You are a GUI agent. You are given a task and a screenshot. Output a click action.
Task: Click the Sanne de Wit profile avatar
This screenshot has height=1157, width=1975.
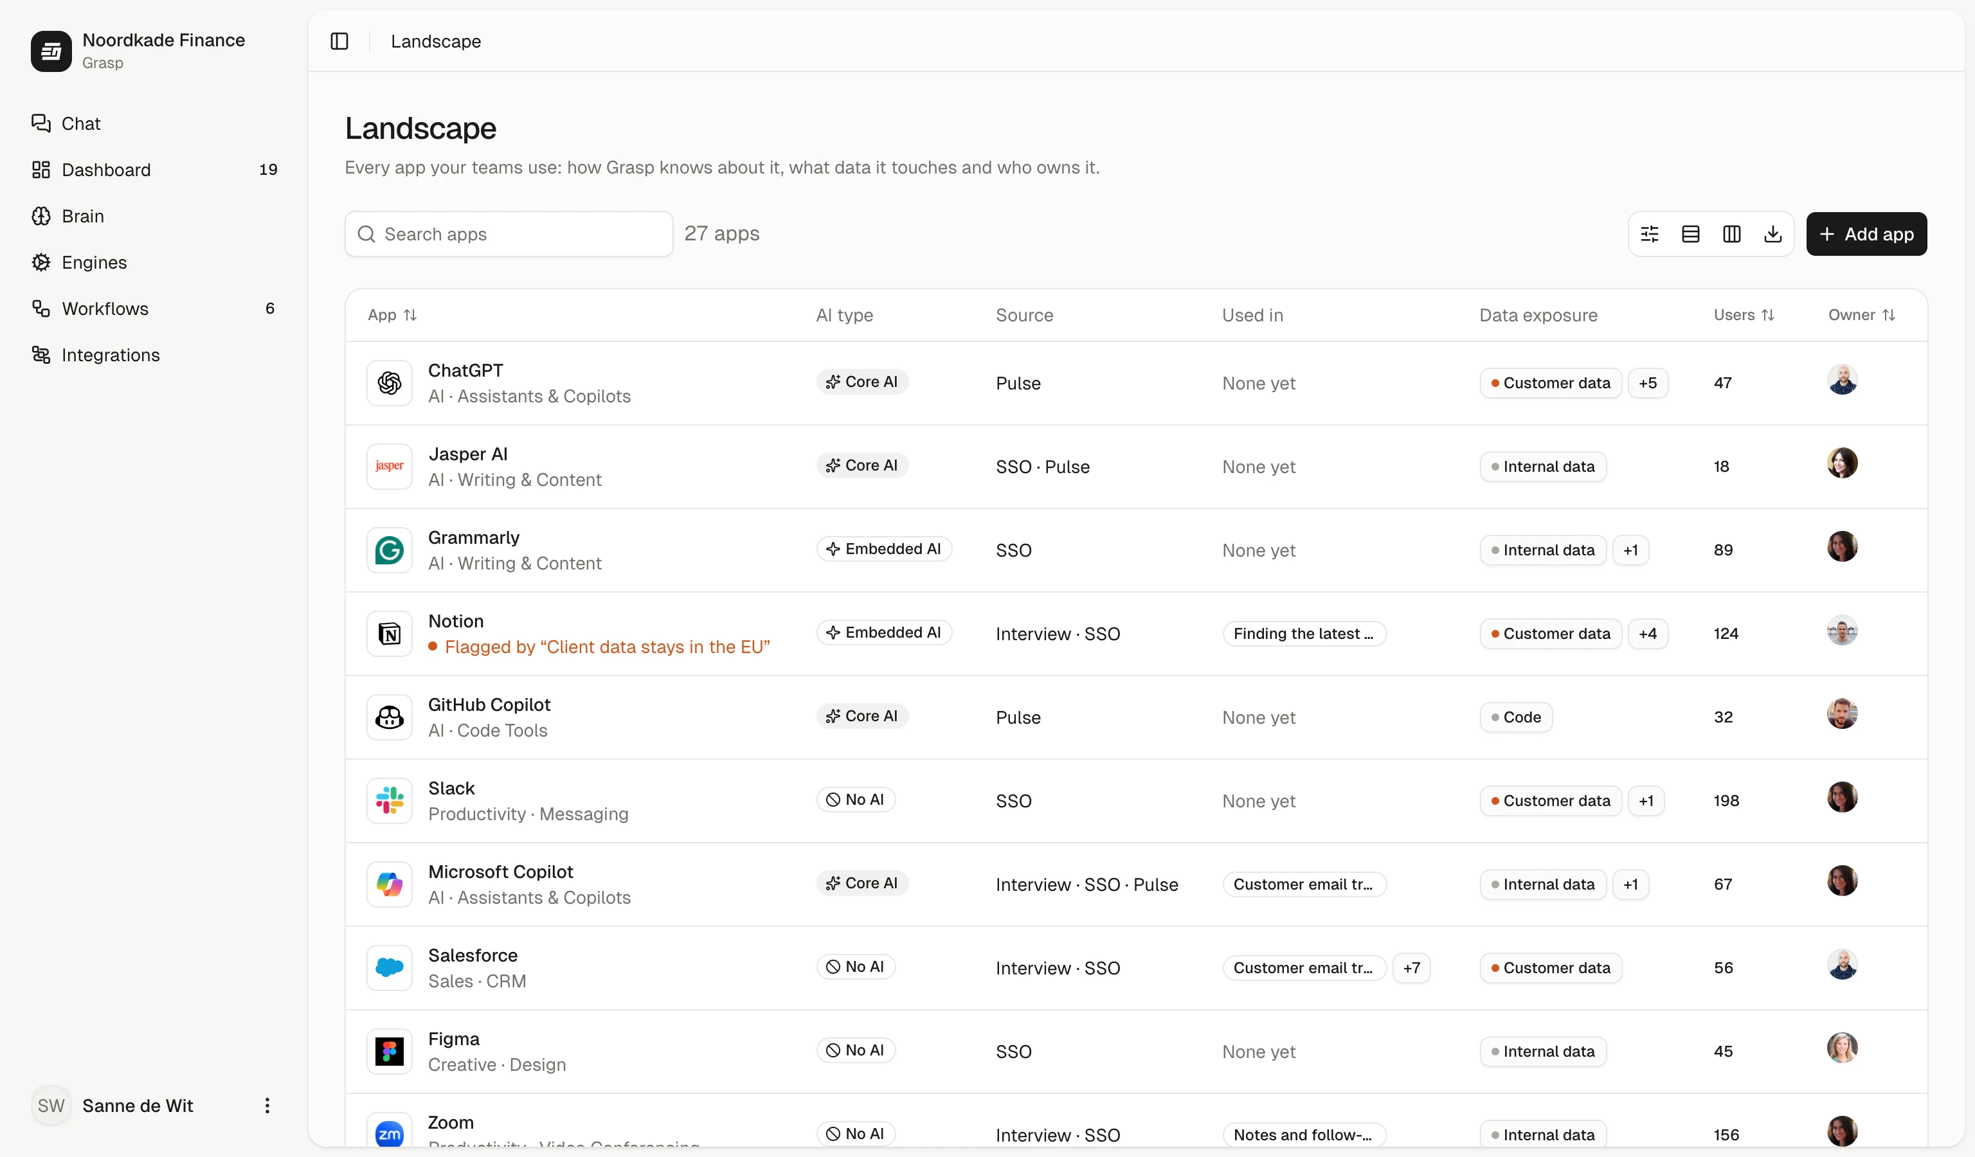pyautogui.click(x=51, y=1106)
